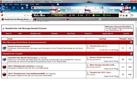Open 2011 ThunderCats Toys & Memorabilia forum
137x103 pixels.
[27, 74]
